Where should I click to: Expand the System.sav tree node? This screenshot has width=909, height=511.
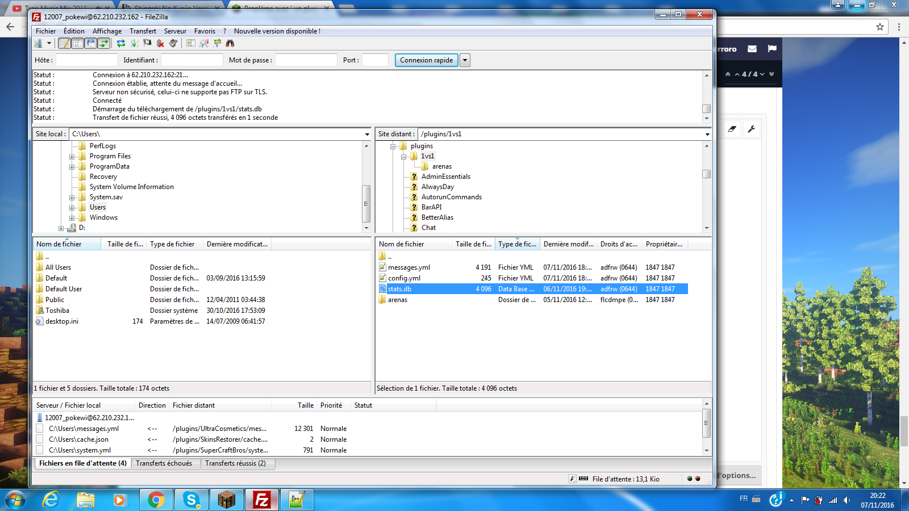72,198
